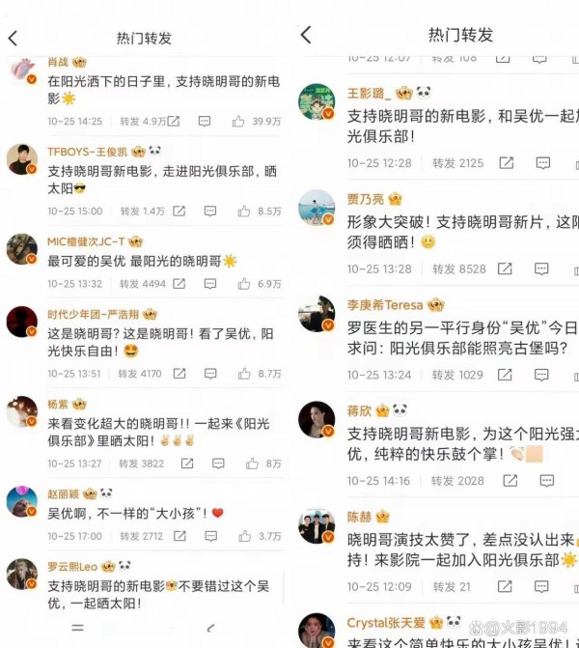Tap right 热门转发 title header
The image size is (579, 648).
click(x=461, y=35)
